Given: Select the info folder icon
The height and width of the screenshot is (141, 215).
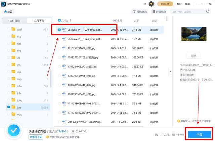Looking at the screenshot, I should click(13, 86).
